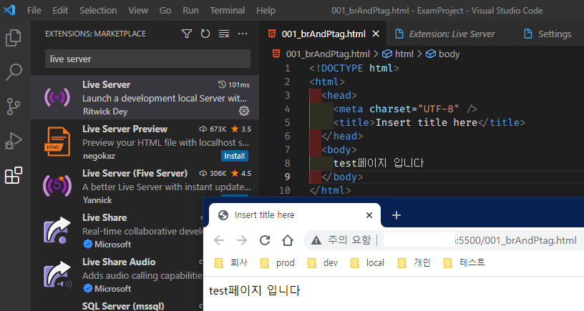Image resolution: width=584 pixels, height=311 pixels.
Task: Click test페이지 입니다 text in the browser page
Action: point(254,290)
